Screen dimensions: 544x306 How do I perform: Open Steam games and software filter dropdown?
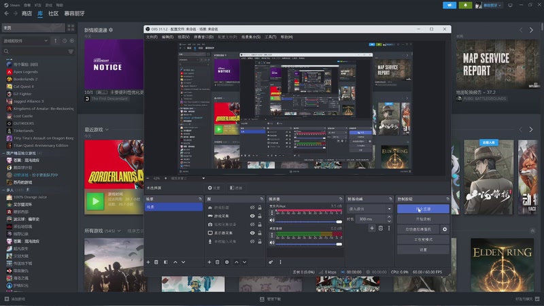pyautogui.click(x=25, y=41)
